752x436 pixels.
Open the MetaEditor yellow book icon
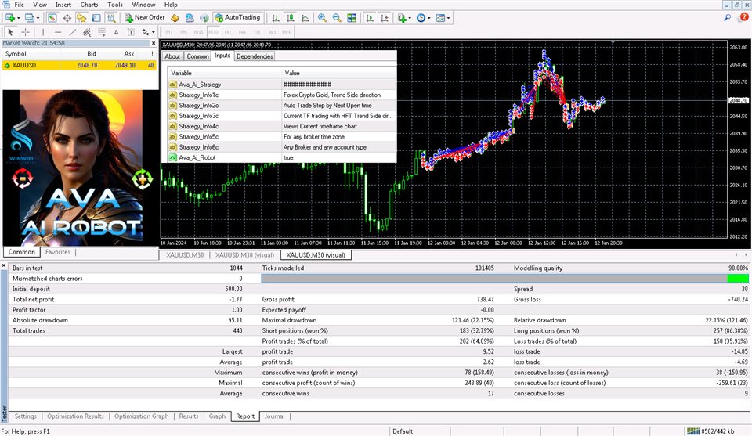(175, 18)
